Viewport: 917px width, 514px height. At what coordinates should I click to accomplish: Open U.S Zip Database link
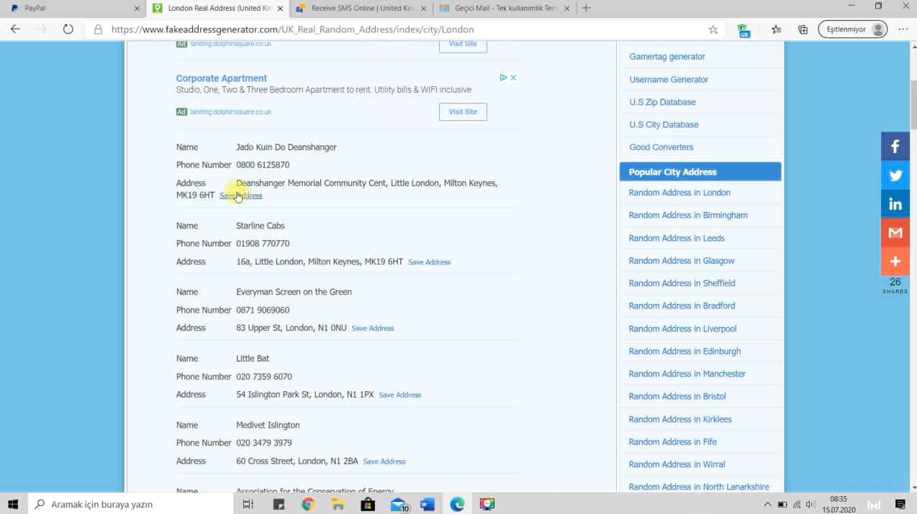coord(662,102)
